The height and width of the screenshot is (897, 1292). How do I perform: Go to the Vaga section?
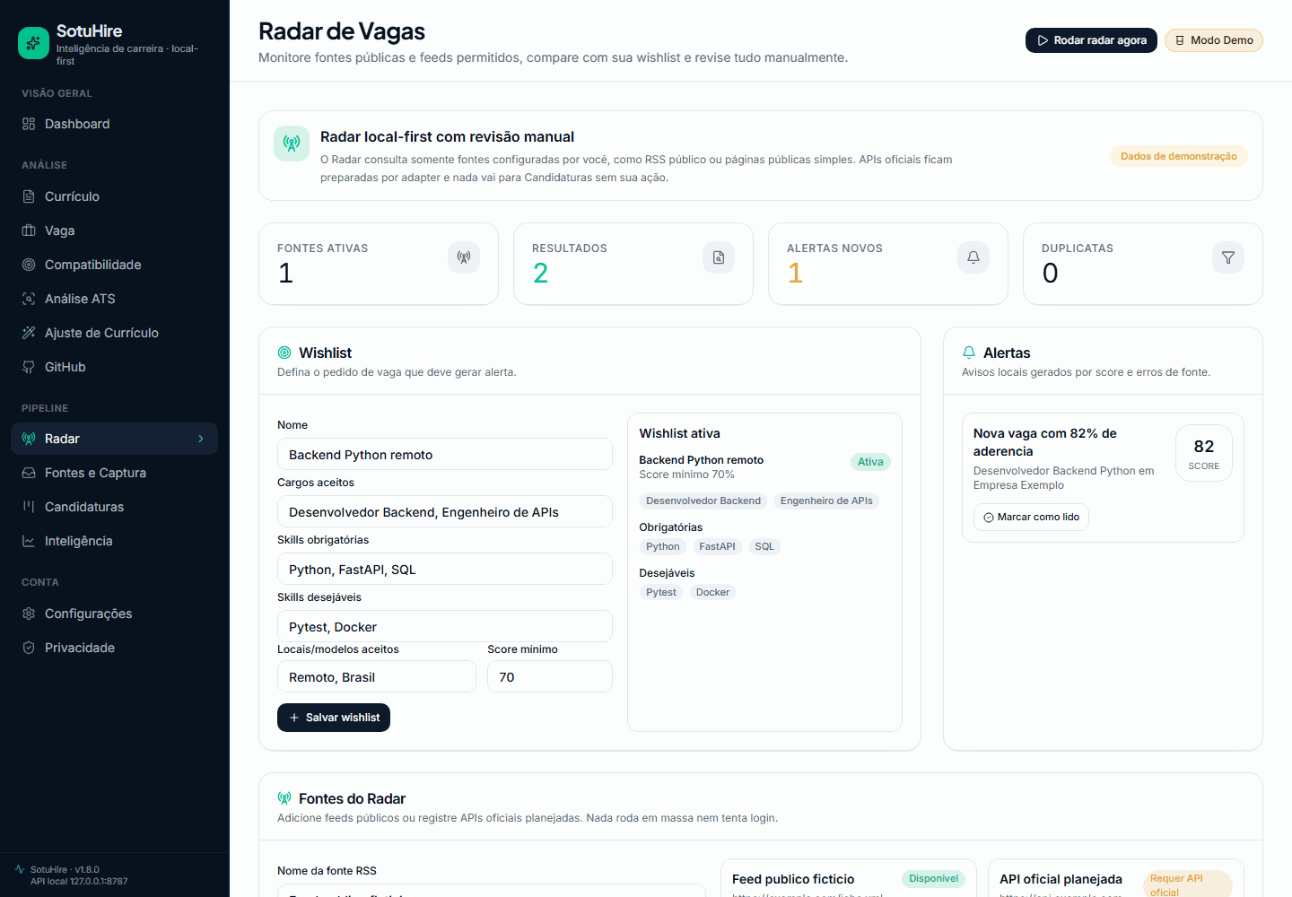point(114,231)
